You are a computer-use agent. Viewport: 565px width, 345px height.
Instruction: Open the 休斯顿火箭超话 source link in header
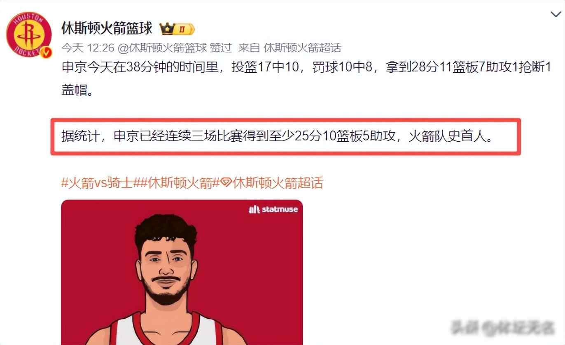[302, 48]
